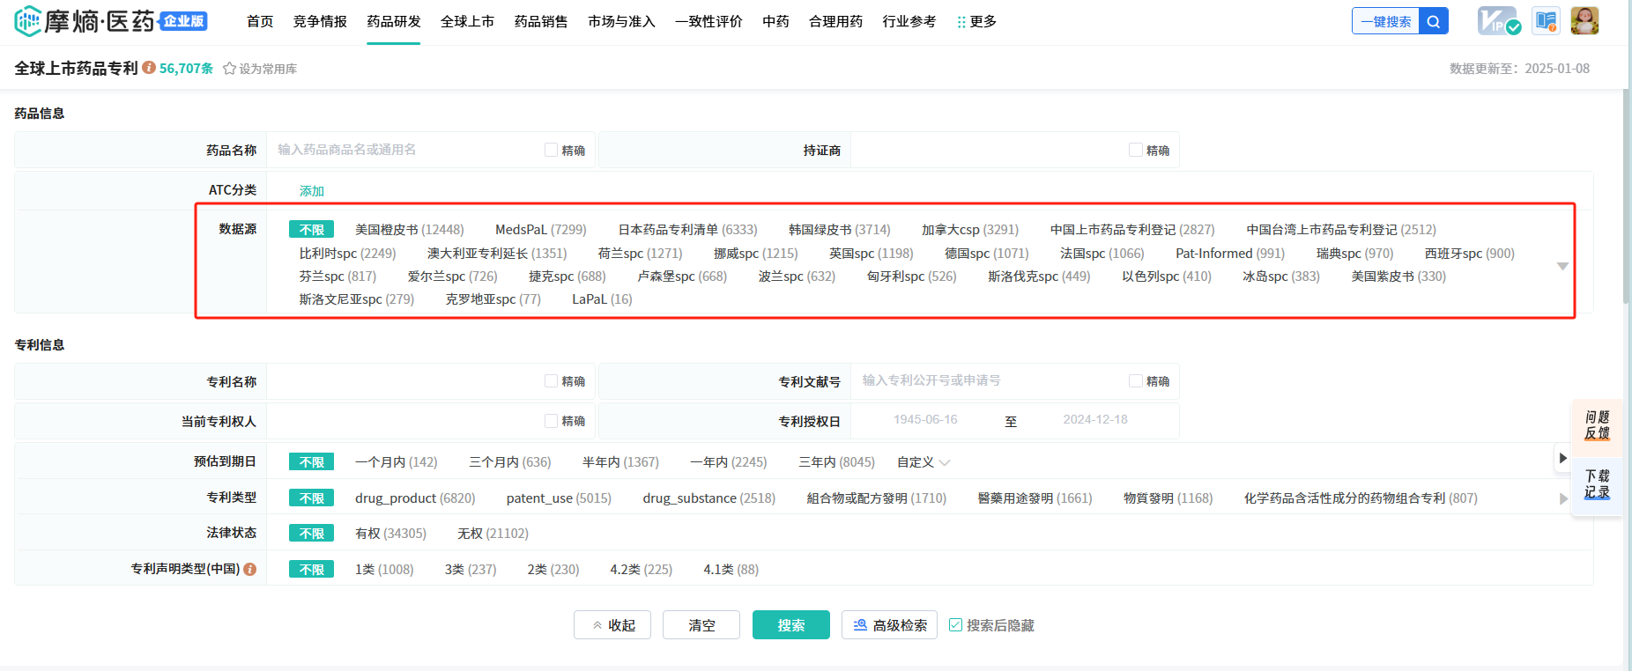
Task: Open the 更多 grid menu
Action: tap(976, 22)
